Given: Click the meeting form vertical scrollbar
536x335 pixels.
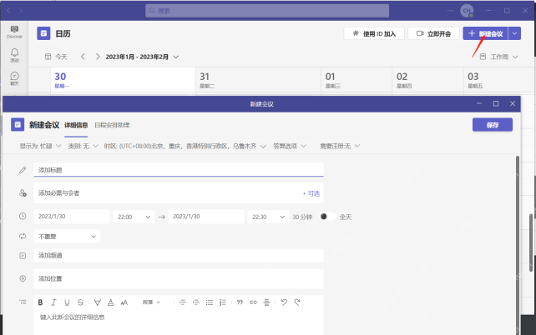Looking at the screenshot, I should tap(518, 245).
